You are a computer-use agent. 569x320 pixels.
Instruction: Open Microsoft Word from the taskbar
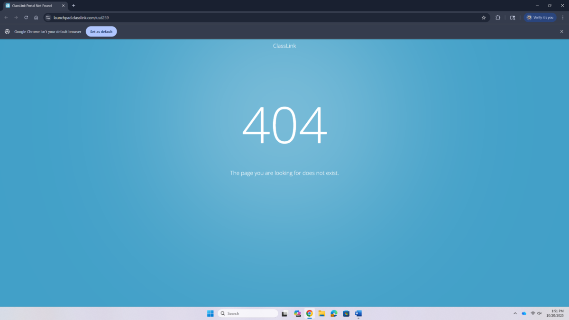click(x=358, y=313)
